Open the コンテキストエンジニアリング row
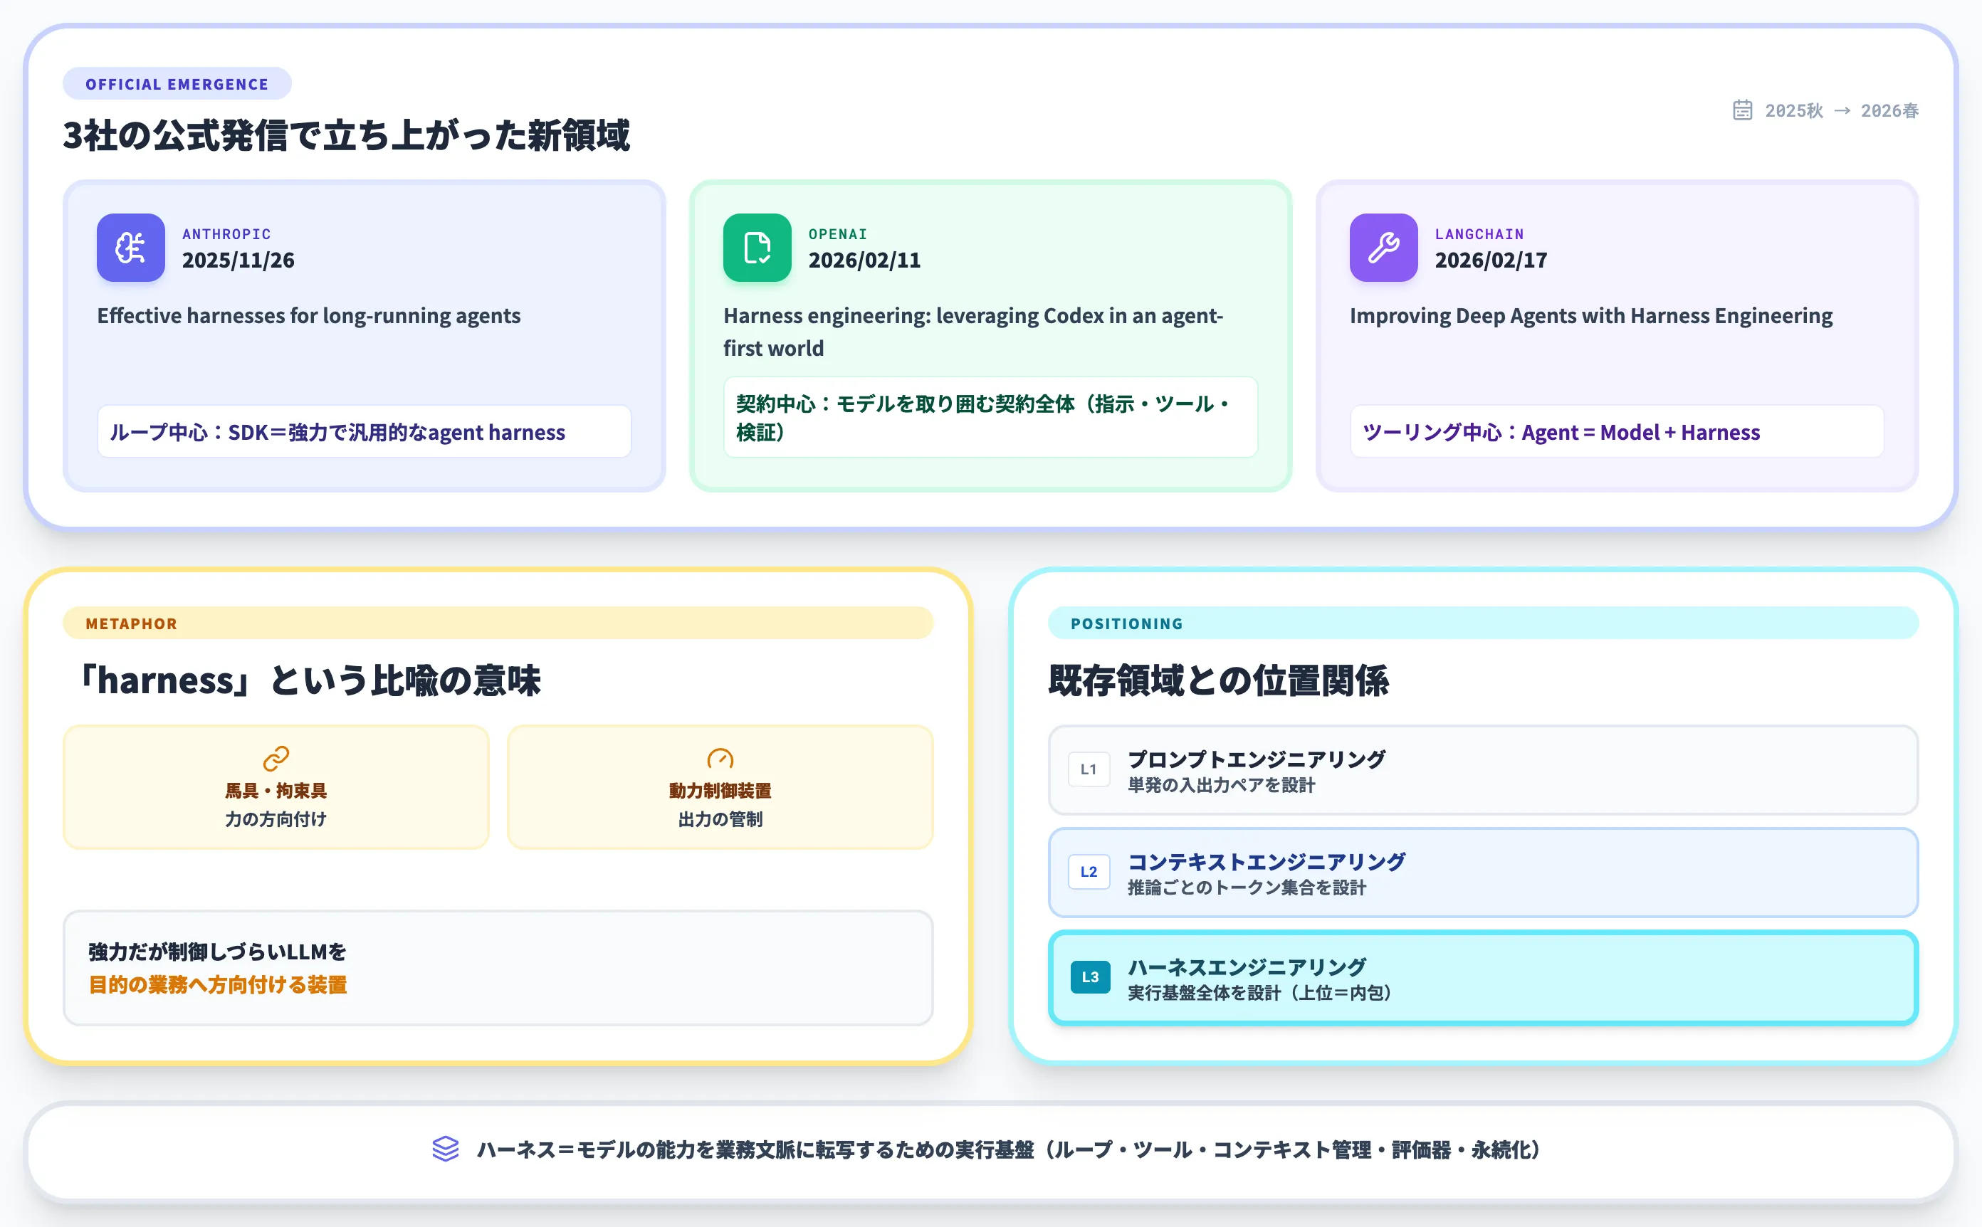 pos(1484,873)
